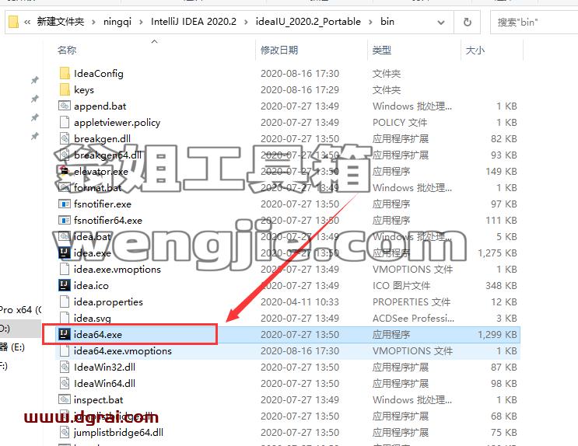Screen dimensions: 578x446
Task: Expand chevron after ningqi breadcrumb
Action: 141,22
